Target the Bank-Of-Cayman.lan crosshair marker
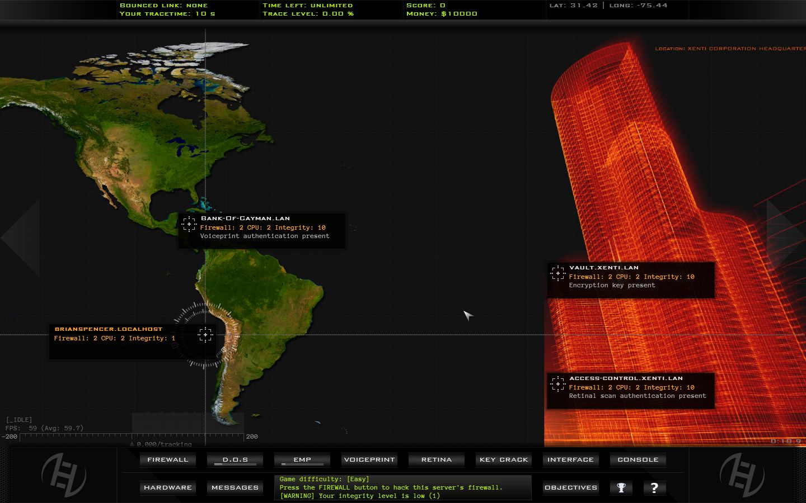 [190, 224]
